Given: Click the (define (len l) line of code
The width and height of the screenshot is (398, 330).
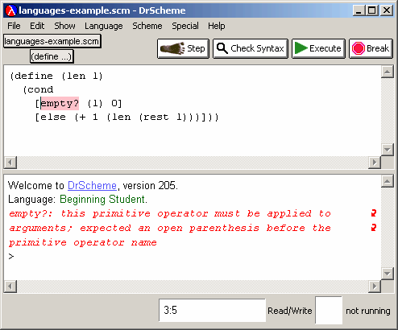Looking at the screenshot, I should [56, 76].
